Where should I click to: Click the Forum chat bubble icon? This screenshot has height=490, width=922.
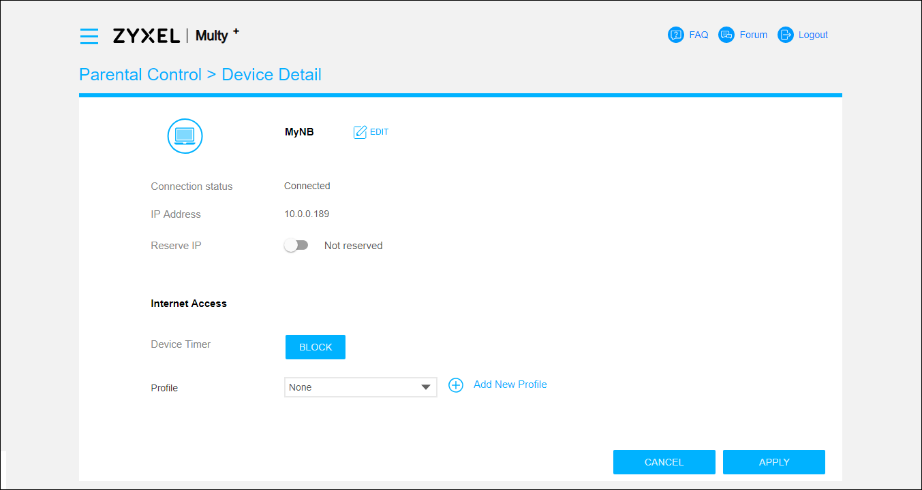pyautogui.click(x=726, y=35)
